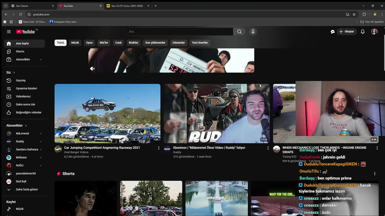The image size is (385, 216).
Task: Open the account avatar menu
Action: [374, 31]
